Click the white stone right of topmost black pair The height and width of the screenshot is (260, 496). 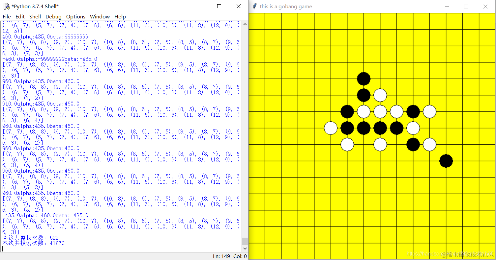(x=380, y=95)
